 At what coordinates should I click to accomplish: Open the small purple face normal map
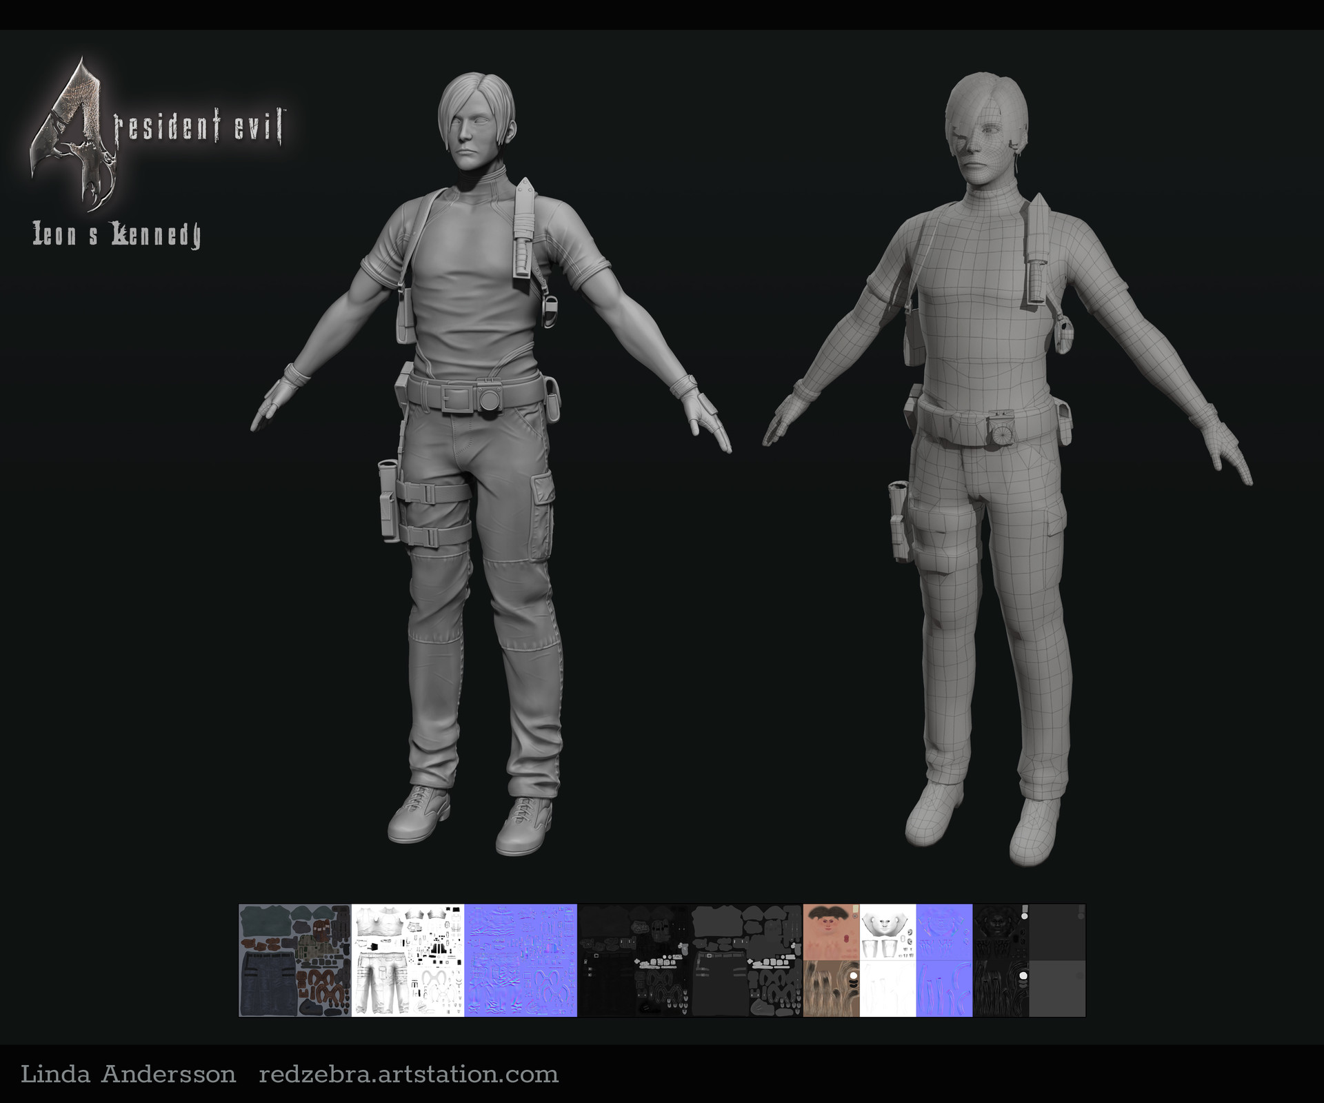(x=945, y=932)
